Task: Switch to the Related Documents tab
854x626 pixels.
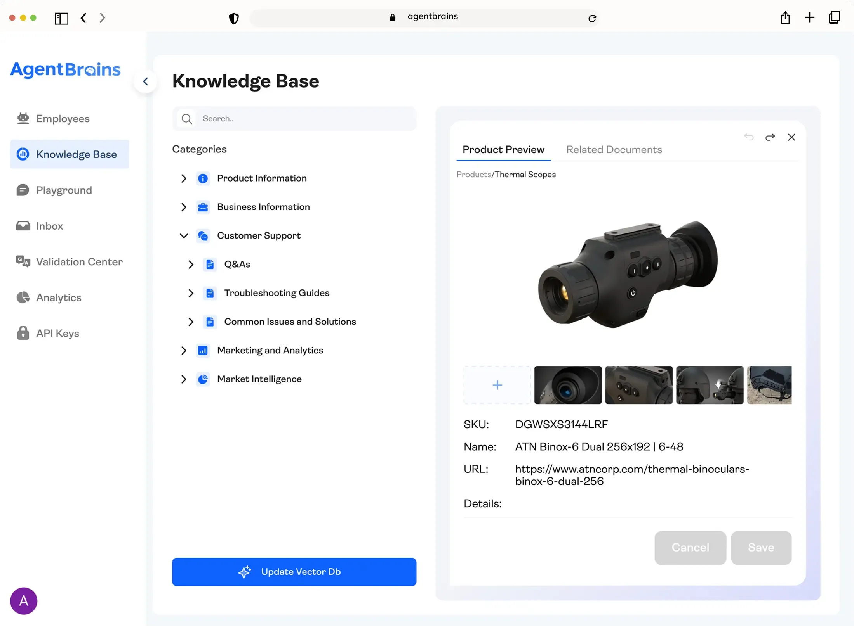Action: pos(614,150)
